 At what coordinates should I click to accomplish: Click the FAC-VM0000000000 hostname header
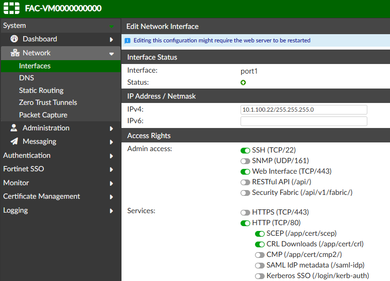(x=63, y=9)
